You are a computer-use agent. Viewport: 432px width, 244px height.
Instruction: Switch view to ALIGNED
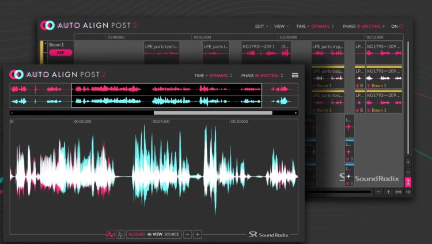137,234
